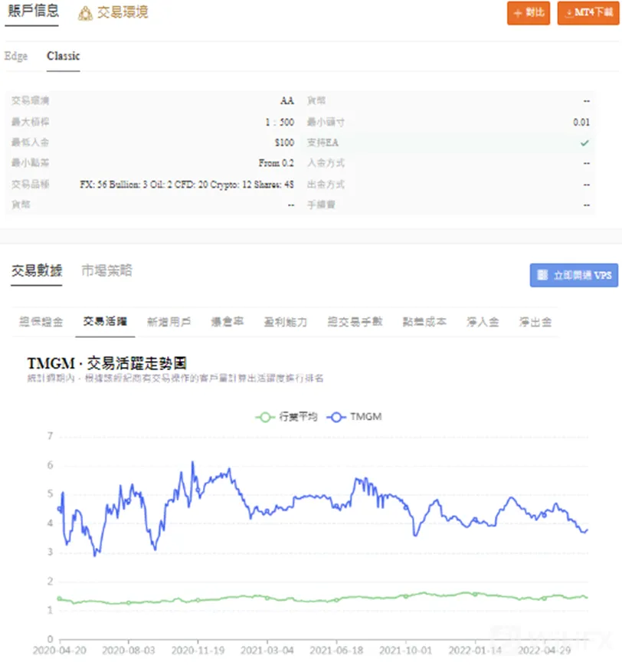
Task: Click the trading environment badge icon
Action: pyautogui.click(x=85, y=13)
